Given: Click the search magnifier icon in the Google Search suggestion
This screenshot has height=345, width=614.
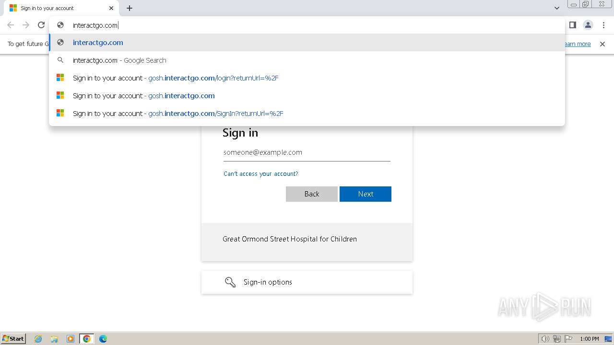Looking at the screenshot, I should pyautogui.click(x=60, y=60).
